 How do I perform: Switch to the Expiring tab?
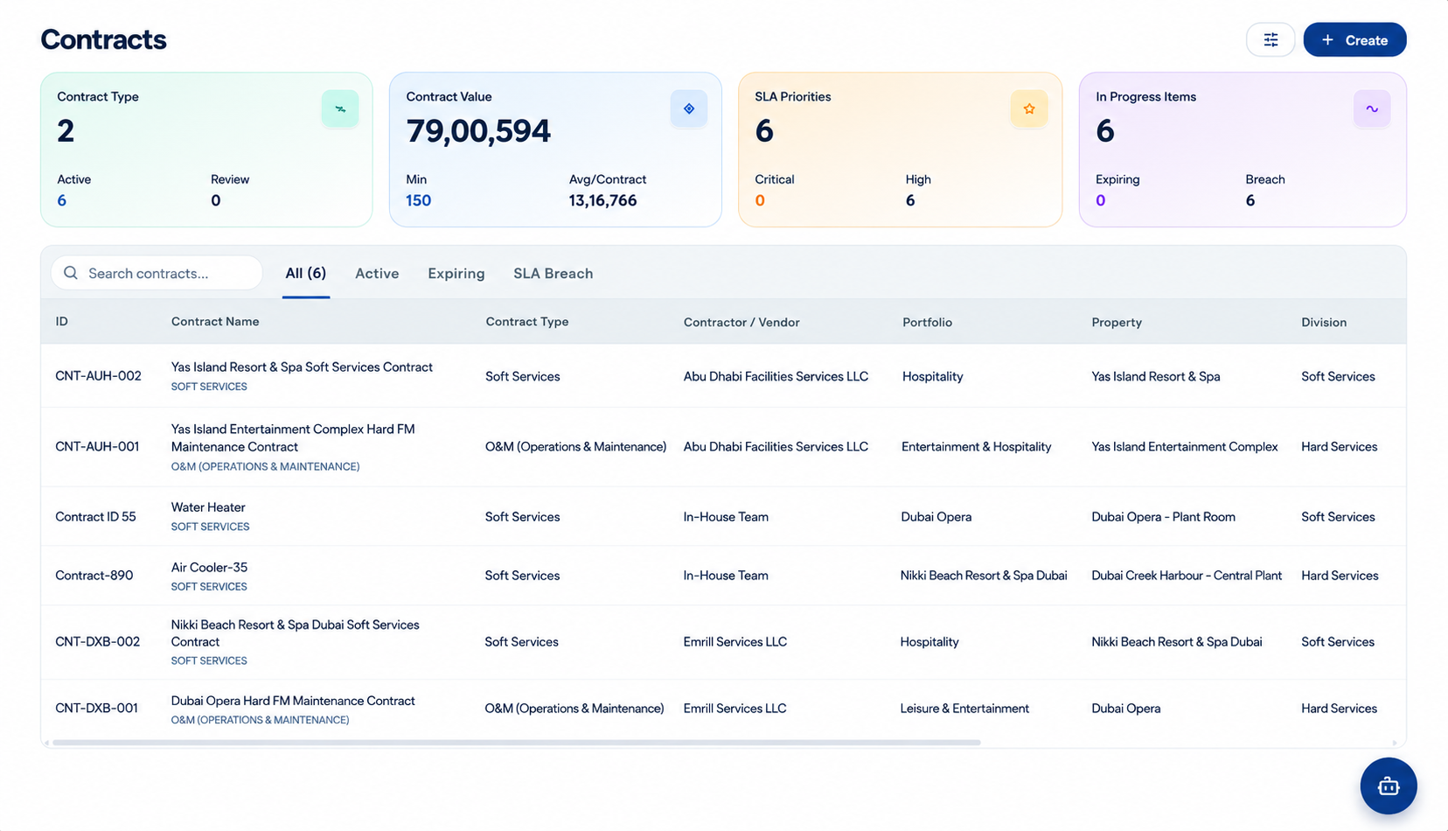[456, 273]
